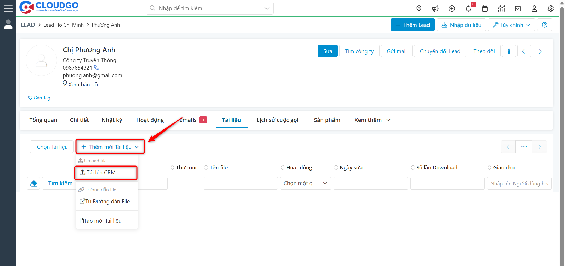Viewport: 565px width, 266px height.
Task: Open the reports chart icon
Action: pyautogui.click(x=501, y=8)
